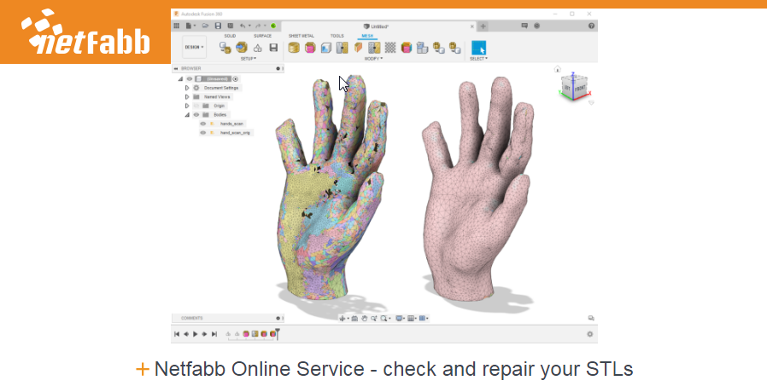Select the timeline end marker
Image resolution: width=767 pixels, height=392 pixels.
278,334
